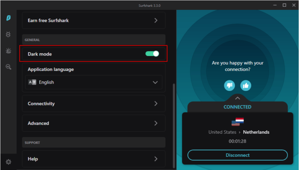
Task: Open the Search magnifier icon in sidebar
Action: point(9,67)
